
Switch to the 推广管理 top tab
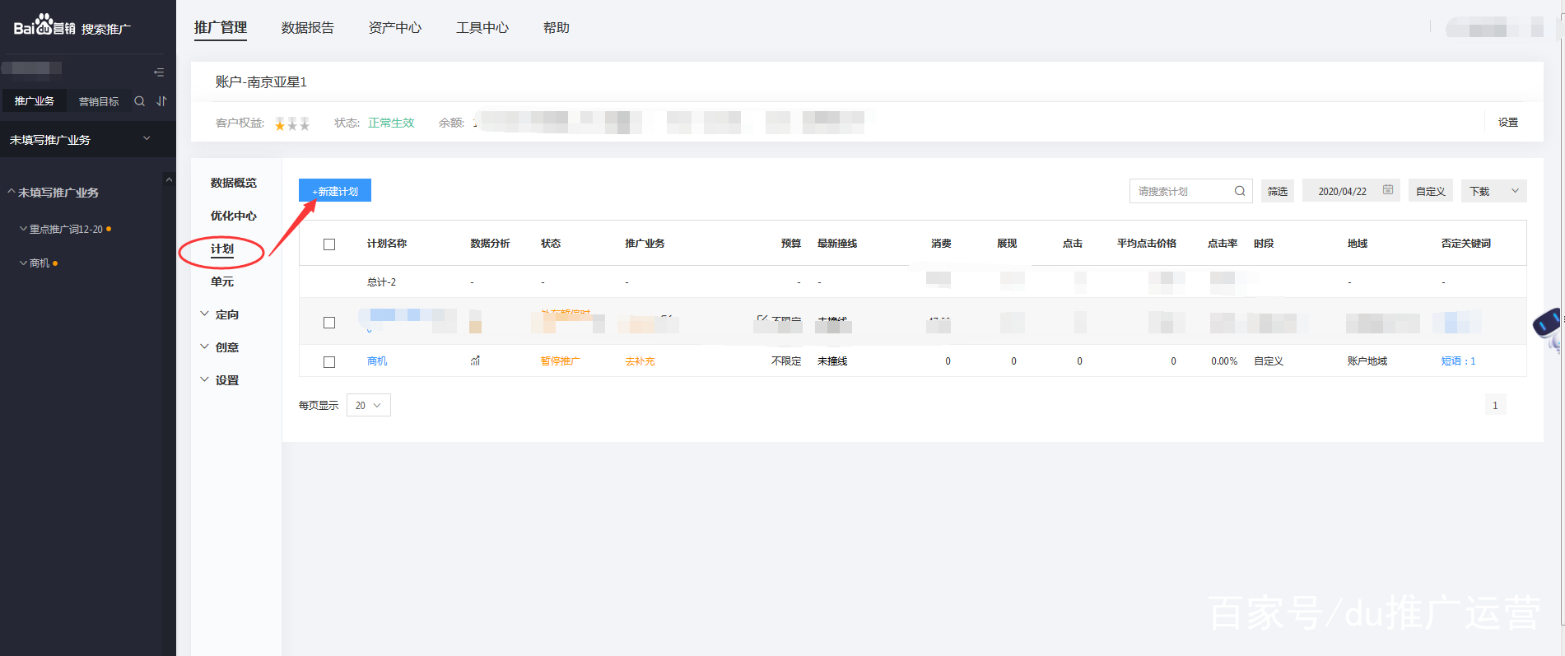coord(221,28)
